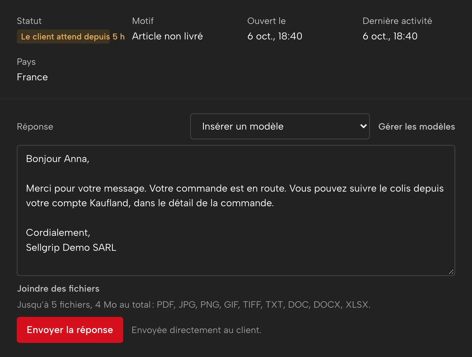Send the reply with "Envoyer la réponse"
Viewport: 472px width, 357px height.
pos(70,330)
